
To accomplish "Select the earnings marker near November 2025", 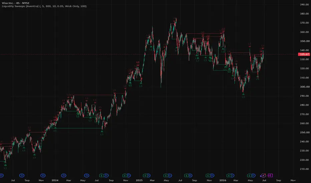I will [x=208, y=175].
